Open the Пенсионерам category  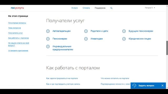(x=60, y=39)
